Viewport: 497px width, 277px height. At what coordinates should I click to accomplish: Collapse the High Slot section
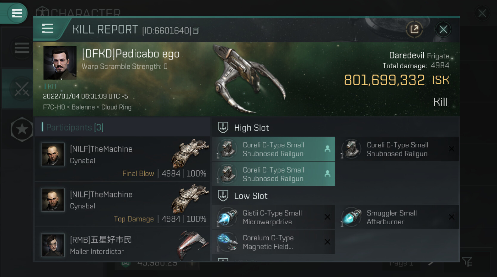tap(223, 128)
